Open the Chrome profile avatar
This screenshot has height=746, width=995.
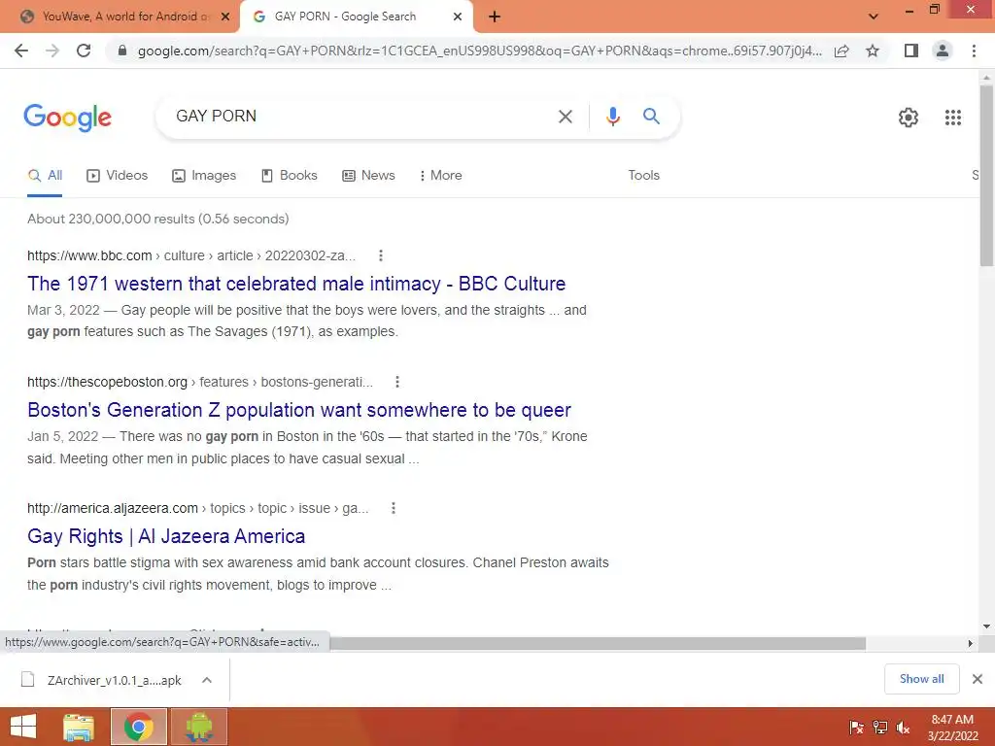(943, 51)
